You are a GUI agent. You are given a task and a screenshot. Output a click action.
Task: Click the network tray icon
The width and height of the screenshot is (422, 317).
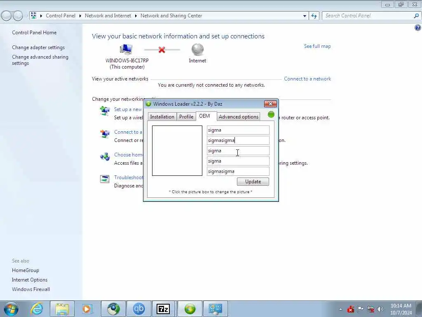point(370,309)
